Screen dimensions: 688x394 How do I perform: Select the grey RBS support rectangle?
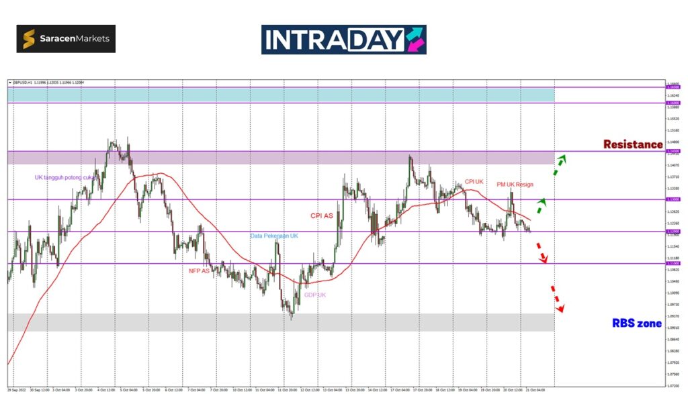(x=281, y=322)
